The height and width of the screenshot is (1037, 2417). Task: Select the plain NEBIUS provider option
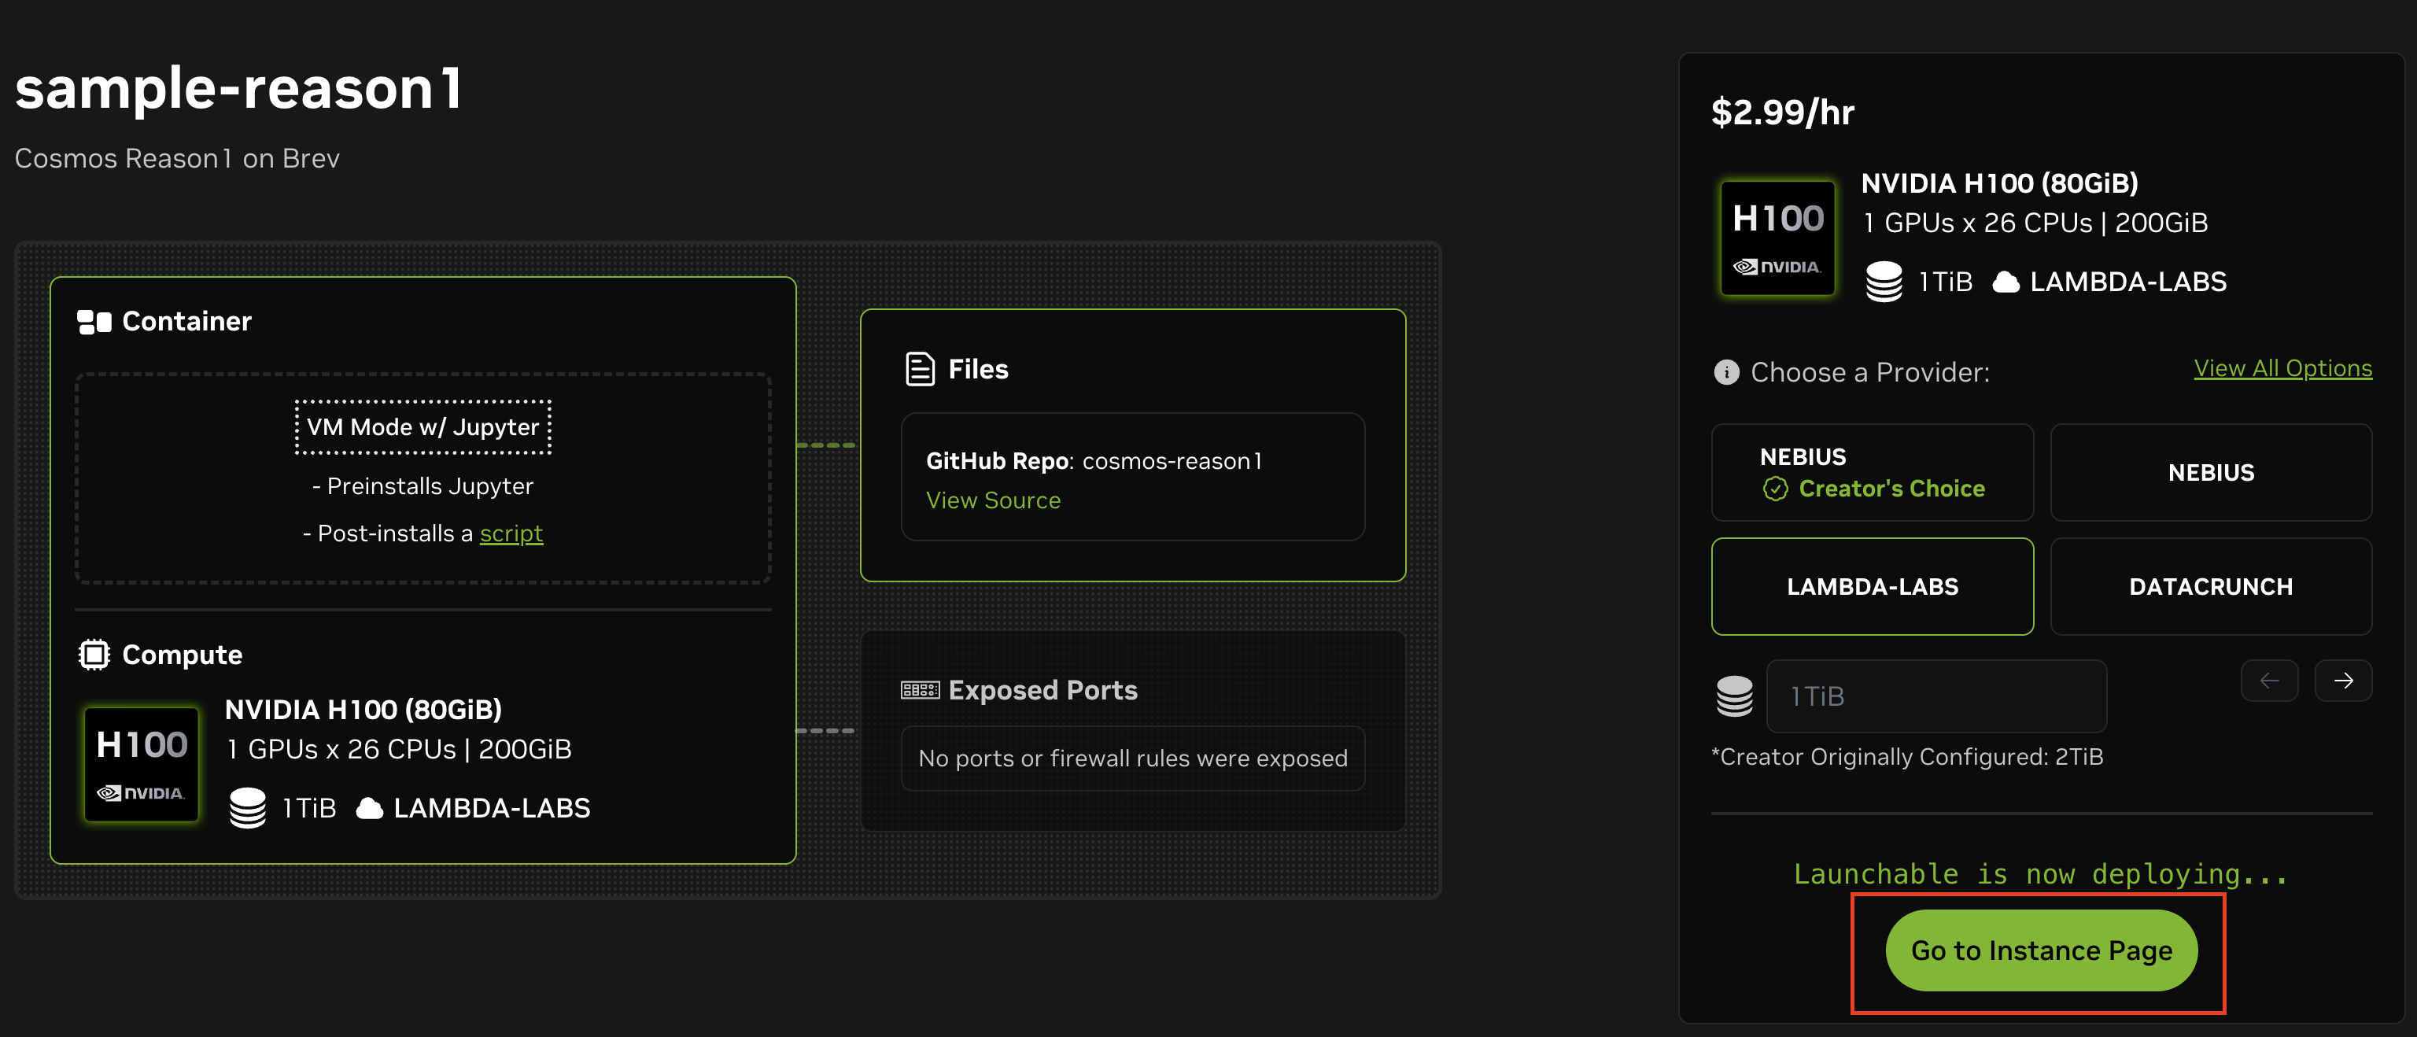[2211, 472]
